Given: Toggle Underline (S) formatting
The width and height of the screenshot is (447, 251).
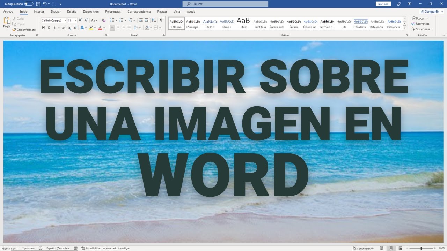Looking at the screenshot, I should 54,28.
